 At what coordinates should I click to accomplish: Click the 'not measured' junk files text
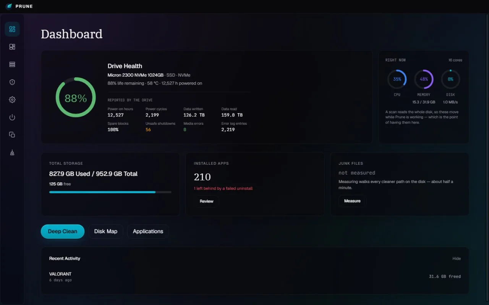click(357, 173)
